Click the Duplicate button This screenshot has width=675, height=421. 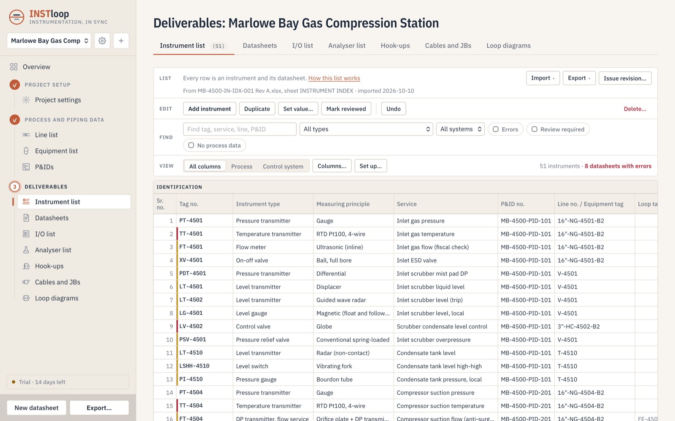[257, 109]
